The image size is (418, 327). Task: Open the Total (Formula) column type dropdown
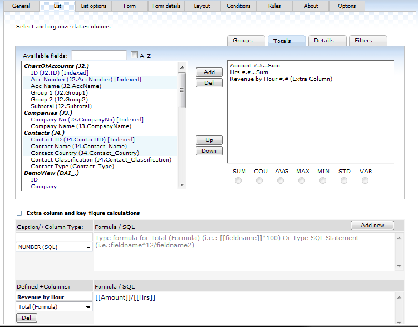[54, 307]
